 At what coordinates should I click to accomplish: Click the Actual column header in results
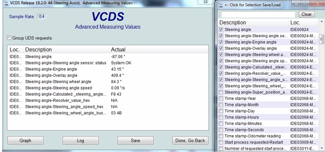click(x=159, y=50)
